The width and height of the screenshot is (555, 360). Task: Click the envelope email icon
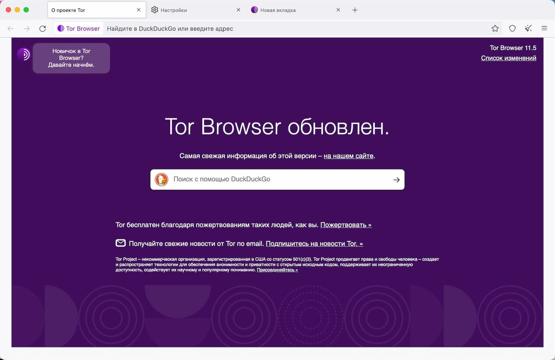tap(121, 243)
